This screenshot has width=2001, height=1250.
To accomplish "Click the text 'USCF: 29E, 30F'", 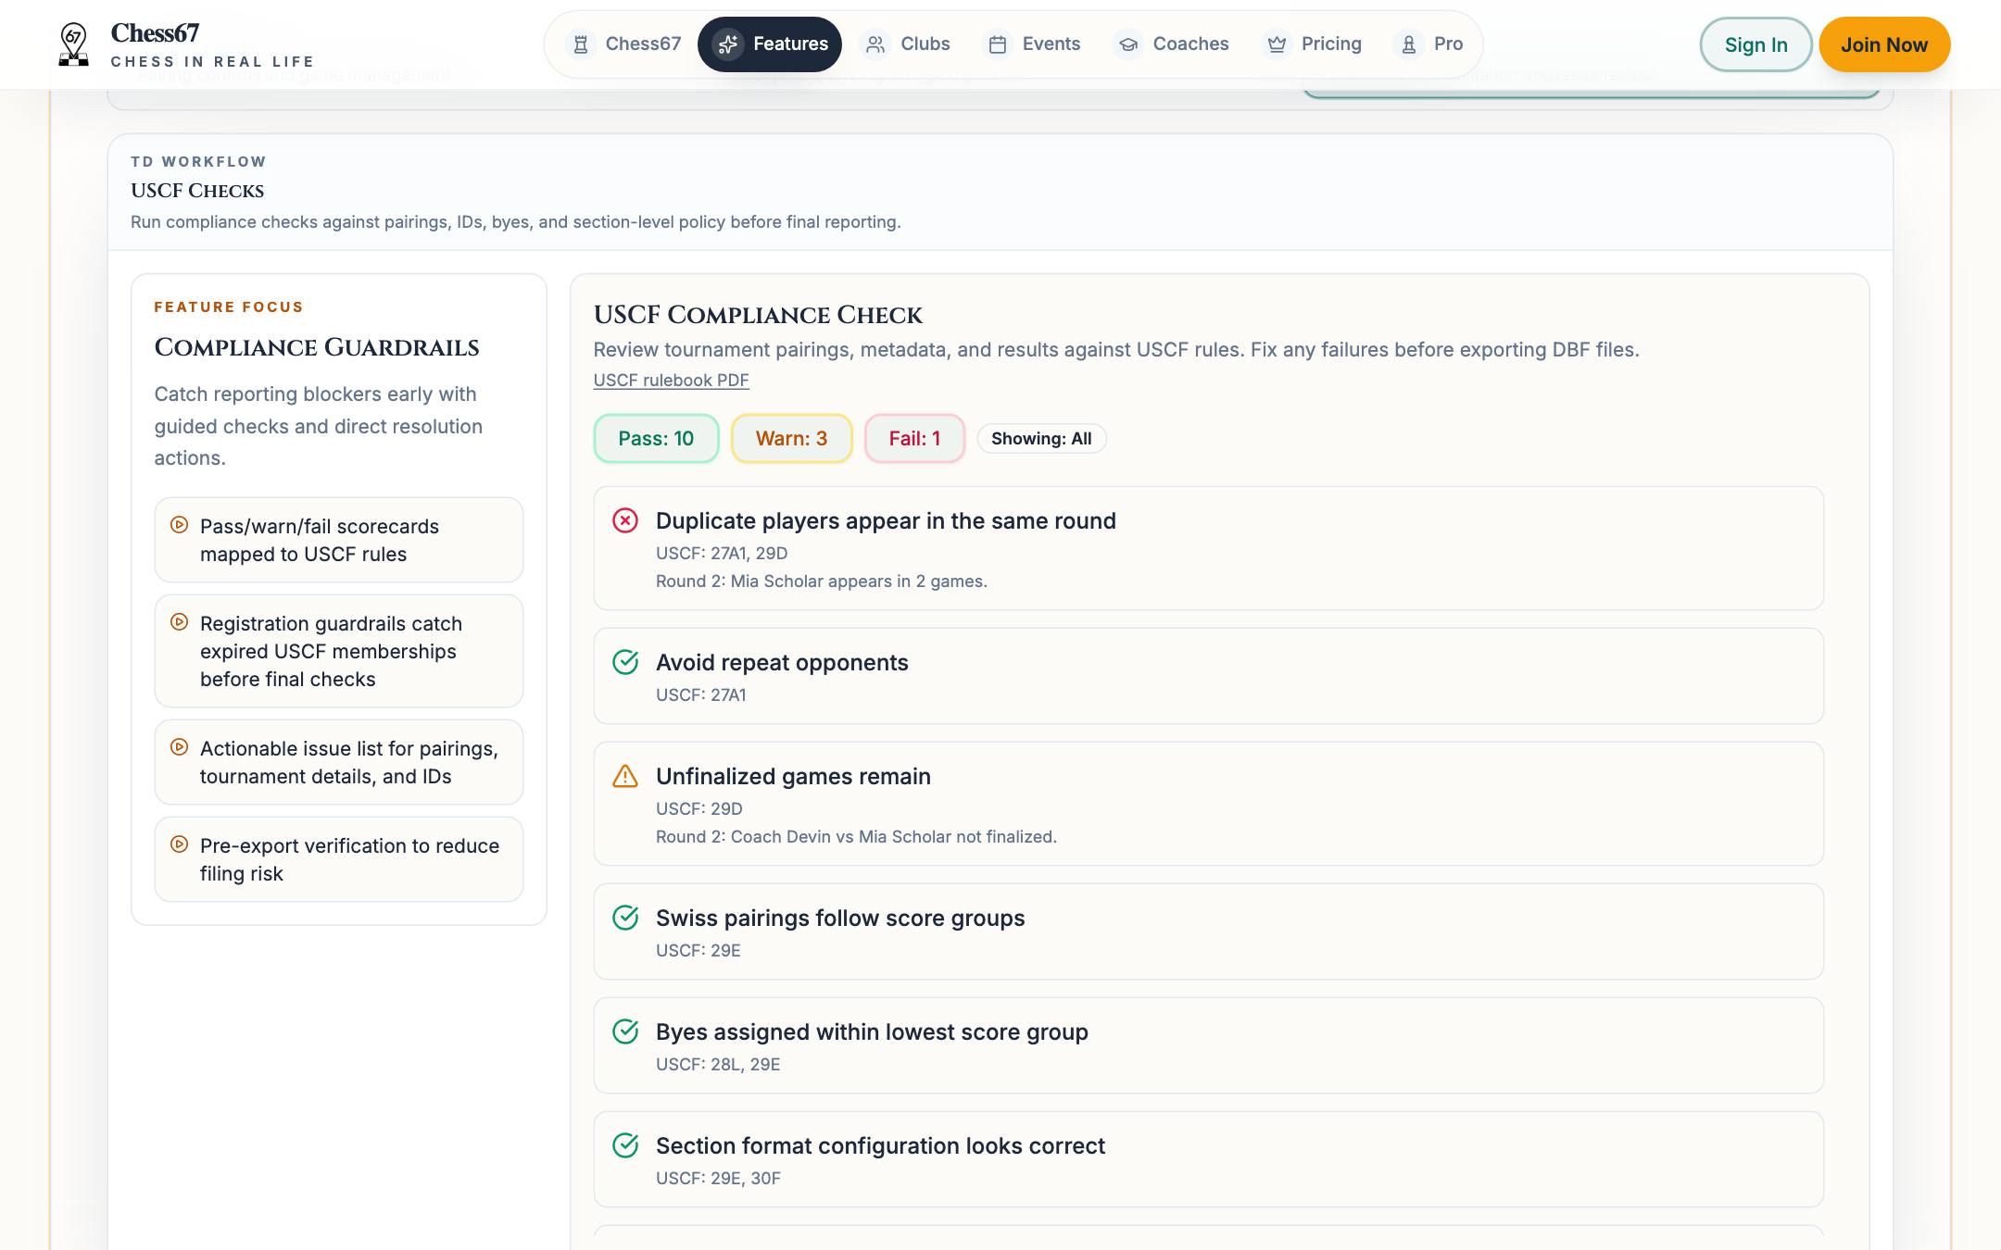I will coord(718,1178).
